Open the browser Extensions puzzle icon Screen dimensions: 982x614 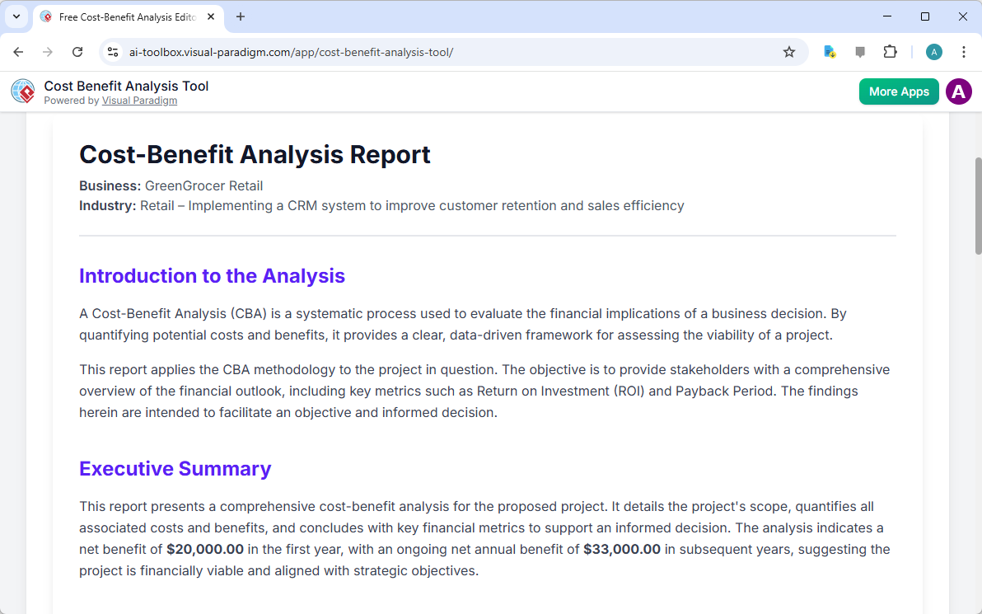(891, 51)
